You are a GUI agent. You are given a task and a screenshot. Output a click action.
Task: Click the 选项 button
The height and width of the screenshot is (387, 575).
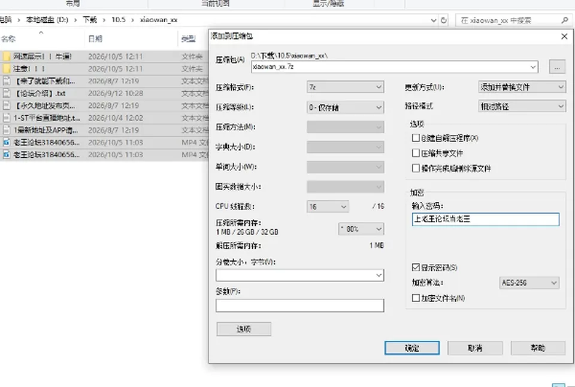[244, 329]
